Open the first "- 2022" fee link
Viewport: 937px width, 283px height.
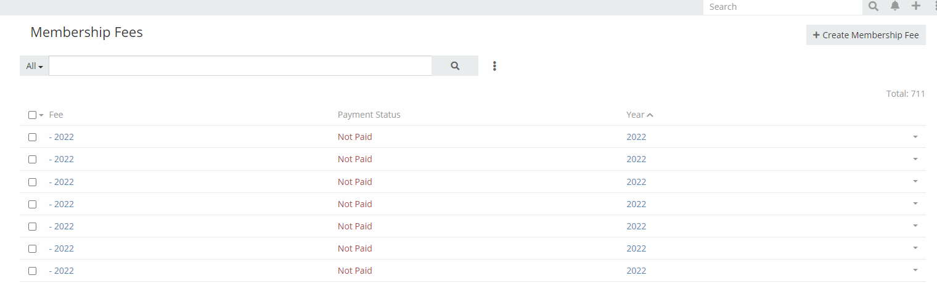click(x=62, y=137)
